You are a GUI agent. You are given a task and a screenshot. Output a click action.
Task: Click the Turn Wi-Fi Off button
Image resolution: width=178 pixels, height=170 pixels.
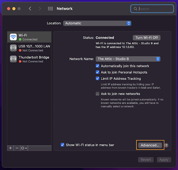(x=147, y=38)
